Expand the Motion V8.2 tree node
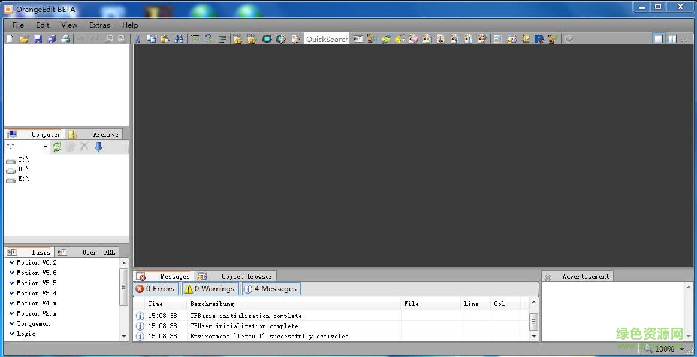697x357 pixels. (12, 262)
